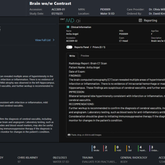The height and width of the screenshot is (165, 165).
Task: Click the Reporting document icon
Action: (140, 20)
